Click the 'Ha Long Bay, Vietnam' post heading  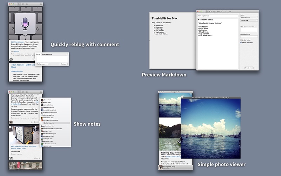pyautogui.click(x=171, y=152)
